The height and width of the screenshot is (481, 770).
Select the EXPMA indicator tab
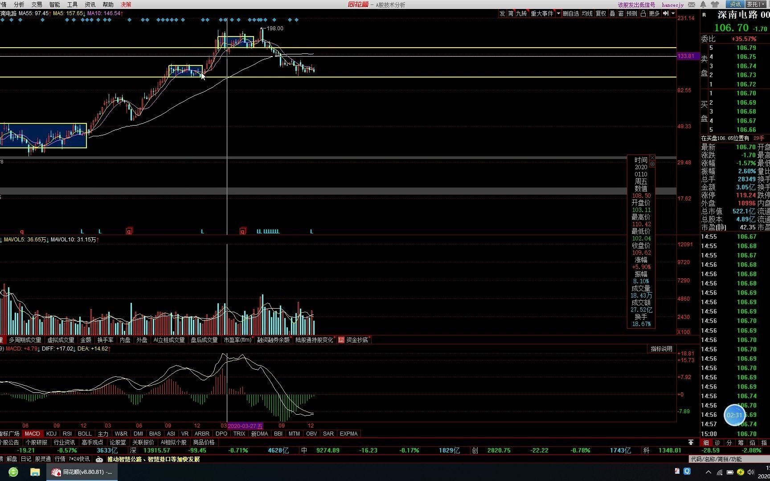click(x=348, y=433)
